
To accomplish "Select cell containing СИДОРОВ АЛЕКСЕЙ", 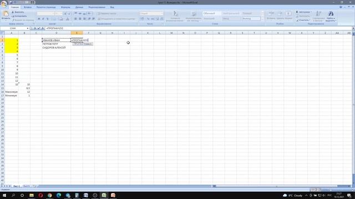I will tap(57, 48).
